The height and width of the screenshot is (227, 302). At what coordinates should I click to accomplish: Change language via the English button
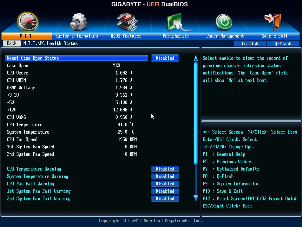coord(250,44)
